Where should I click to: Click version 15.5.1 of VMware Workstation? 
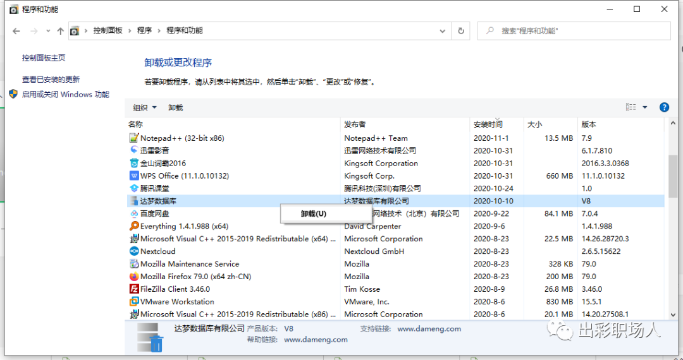pyautogui.click(x=591, y=302)
